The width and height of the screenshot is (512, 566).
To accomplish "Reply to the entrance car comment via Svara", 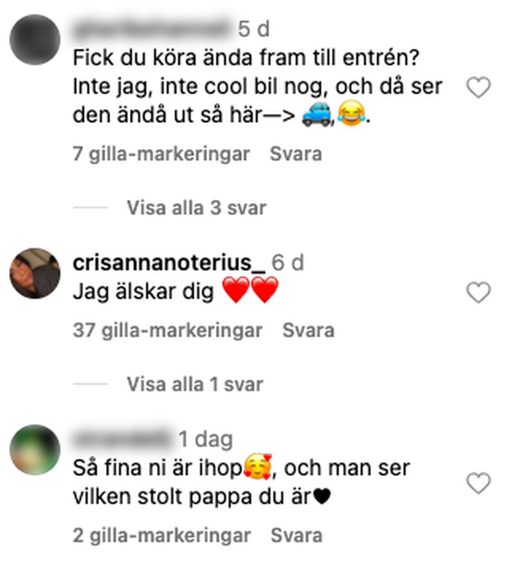I will point(296,154).
